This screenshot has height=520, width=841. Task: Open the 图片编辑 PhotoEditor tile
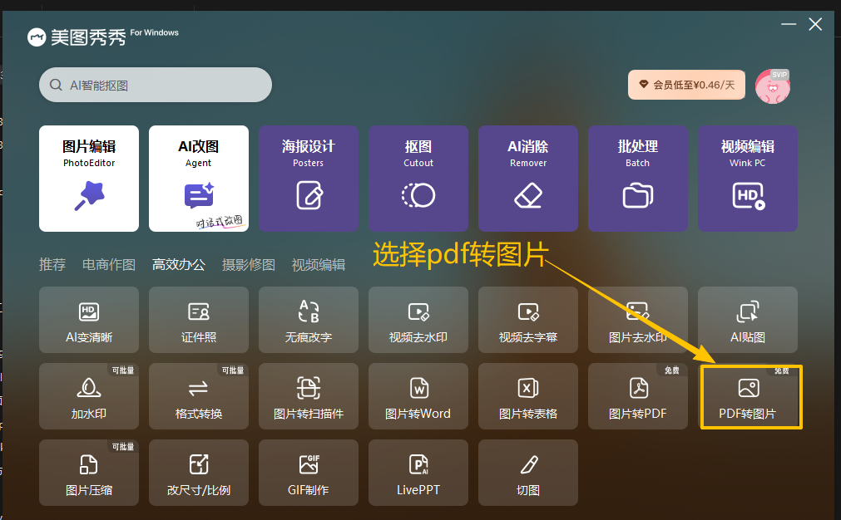pos(89,179)
